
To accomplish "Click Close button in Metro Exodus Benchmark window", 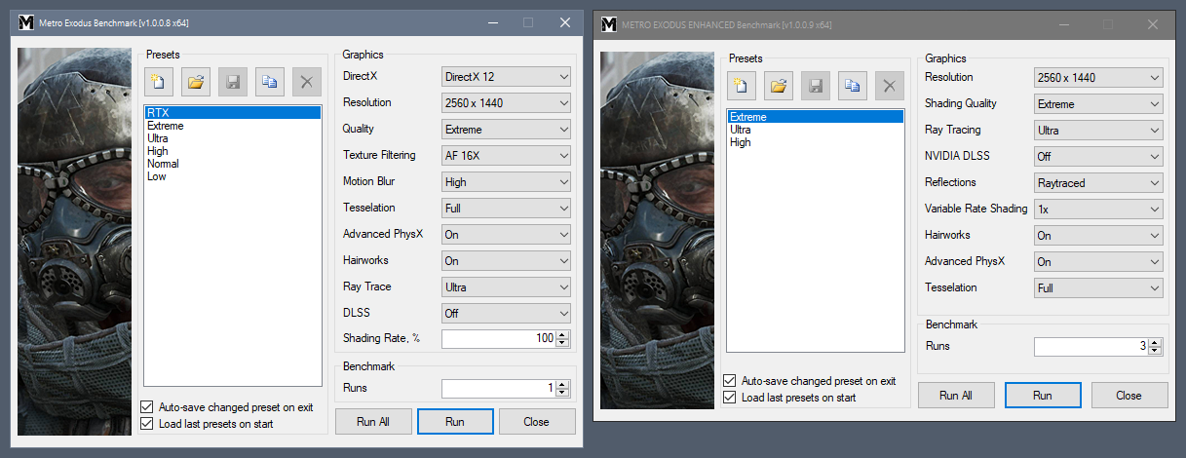I will click(537, 421).
